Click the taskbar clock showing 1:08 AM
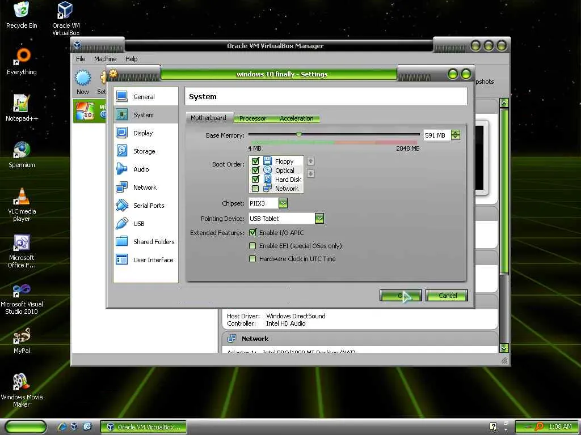 (560, 427)
